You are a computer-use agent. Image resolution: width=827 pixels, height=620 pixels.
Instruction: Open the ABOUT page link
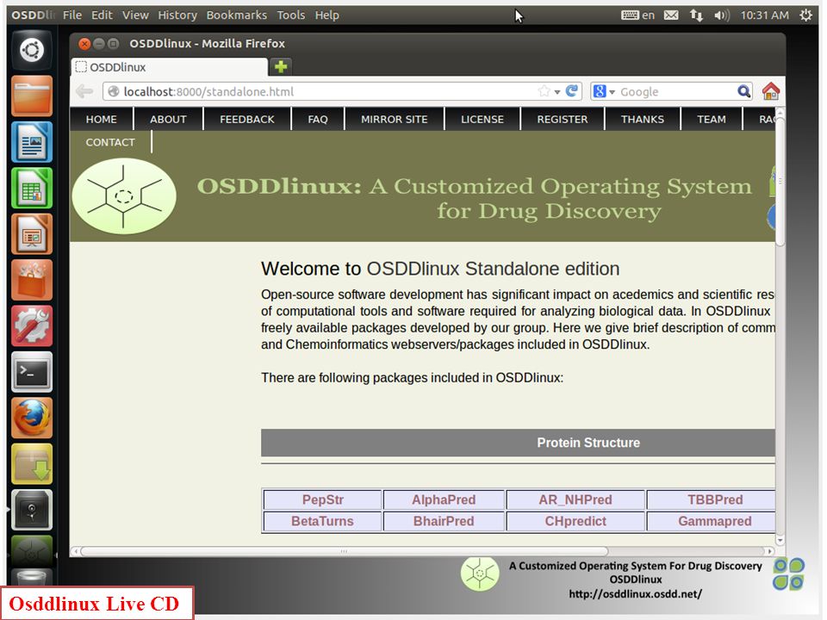pos(168,119)
